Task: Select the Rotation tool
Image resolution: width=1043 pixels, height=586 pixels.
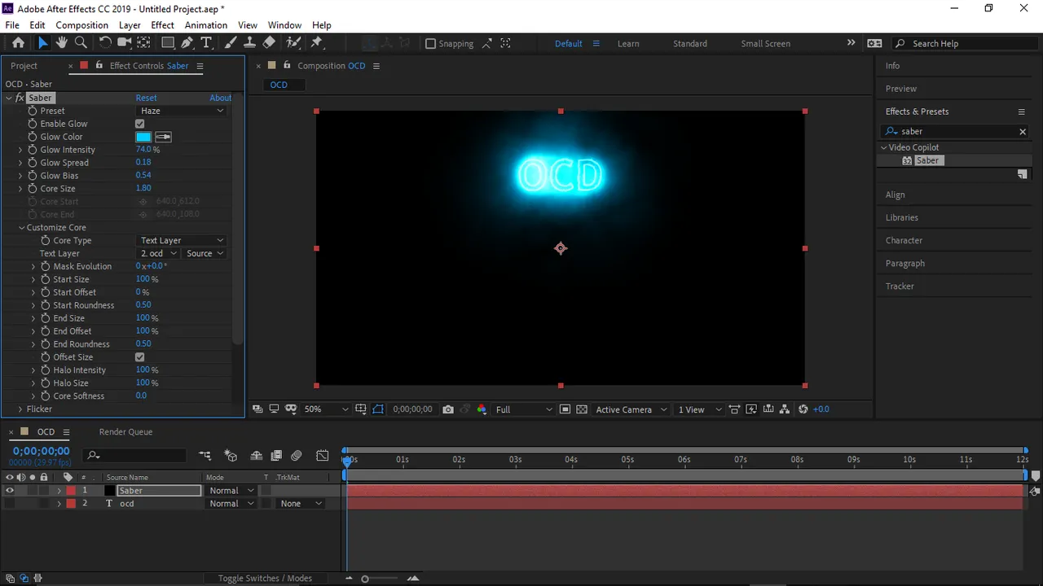Action: click(105, 43)
